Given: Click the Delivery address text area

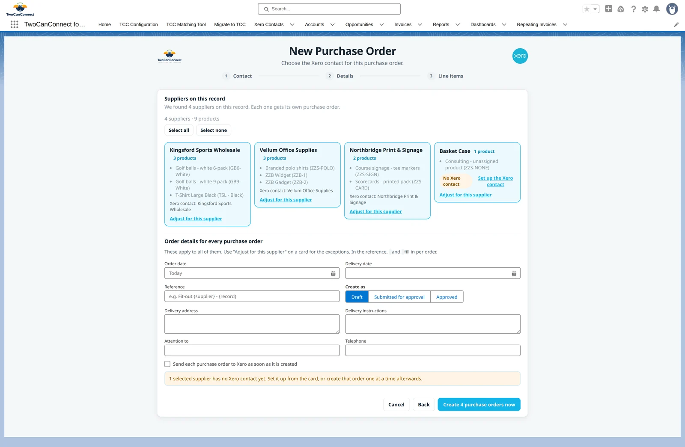Looking at the screenshot, I should (x=252, y=324).
